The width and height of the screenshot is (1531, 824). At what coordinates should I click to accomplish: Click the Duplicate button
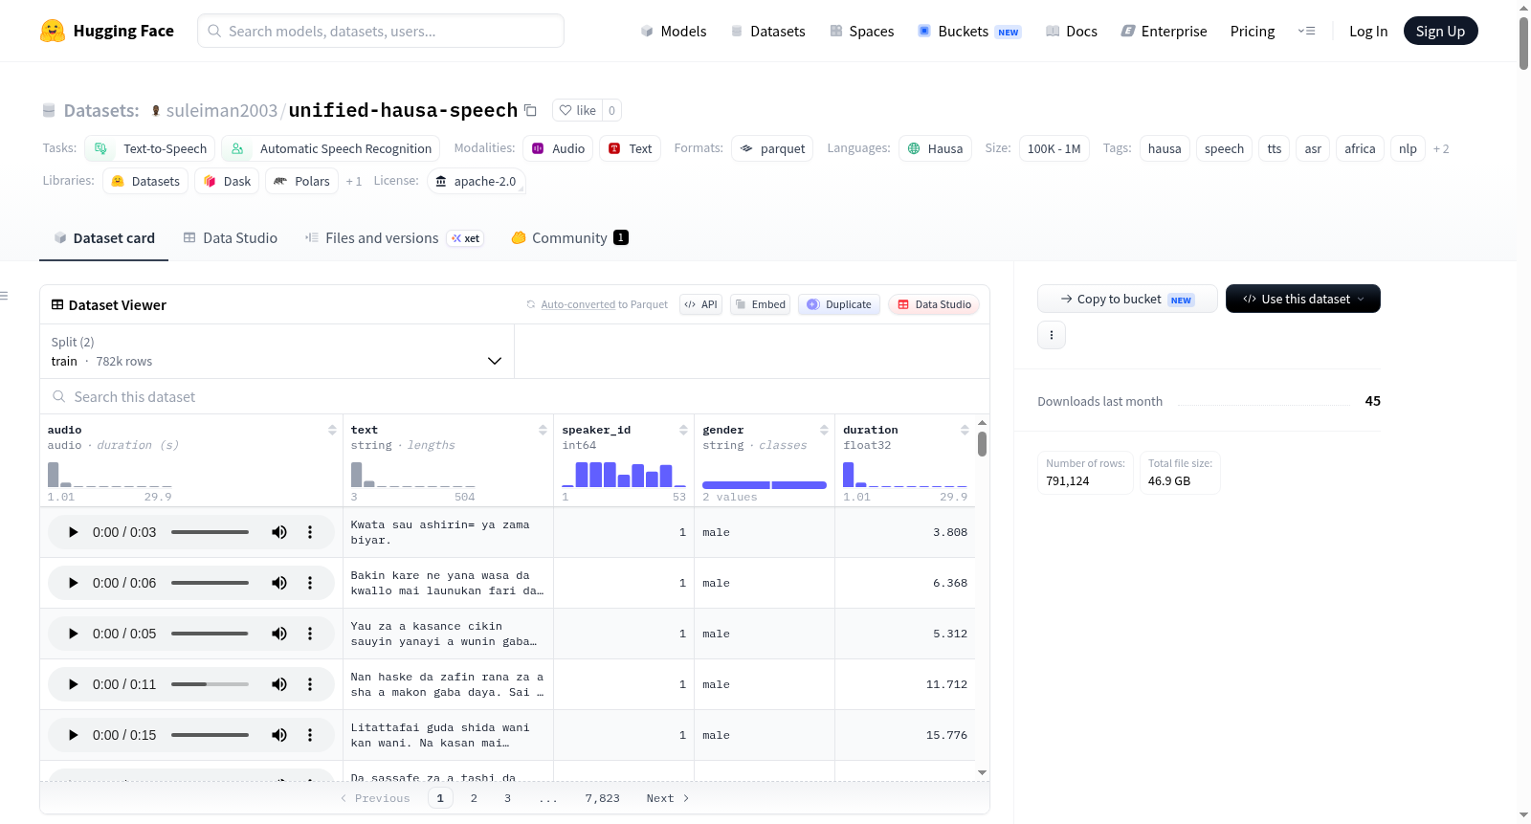pyautogui.click(x=839, y=304)
